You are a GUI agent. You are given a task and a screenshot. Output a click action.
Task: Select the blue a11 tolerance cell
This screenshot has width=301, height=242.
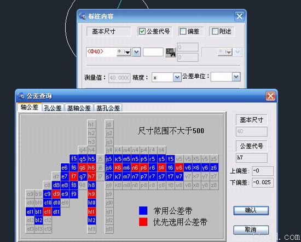30,212
